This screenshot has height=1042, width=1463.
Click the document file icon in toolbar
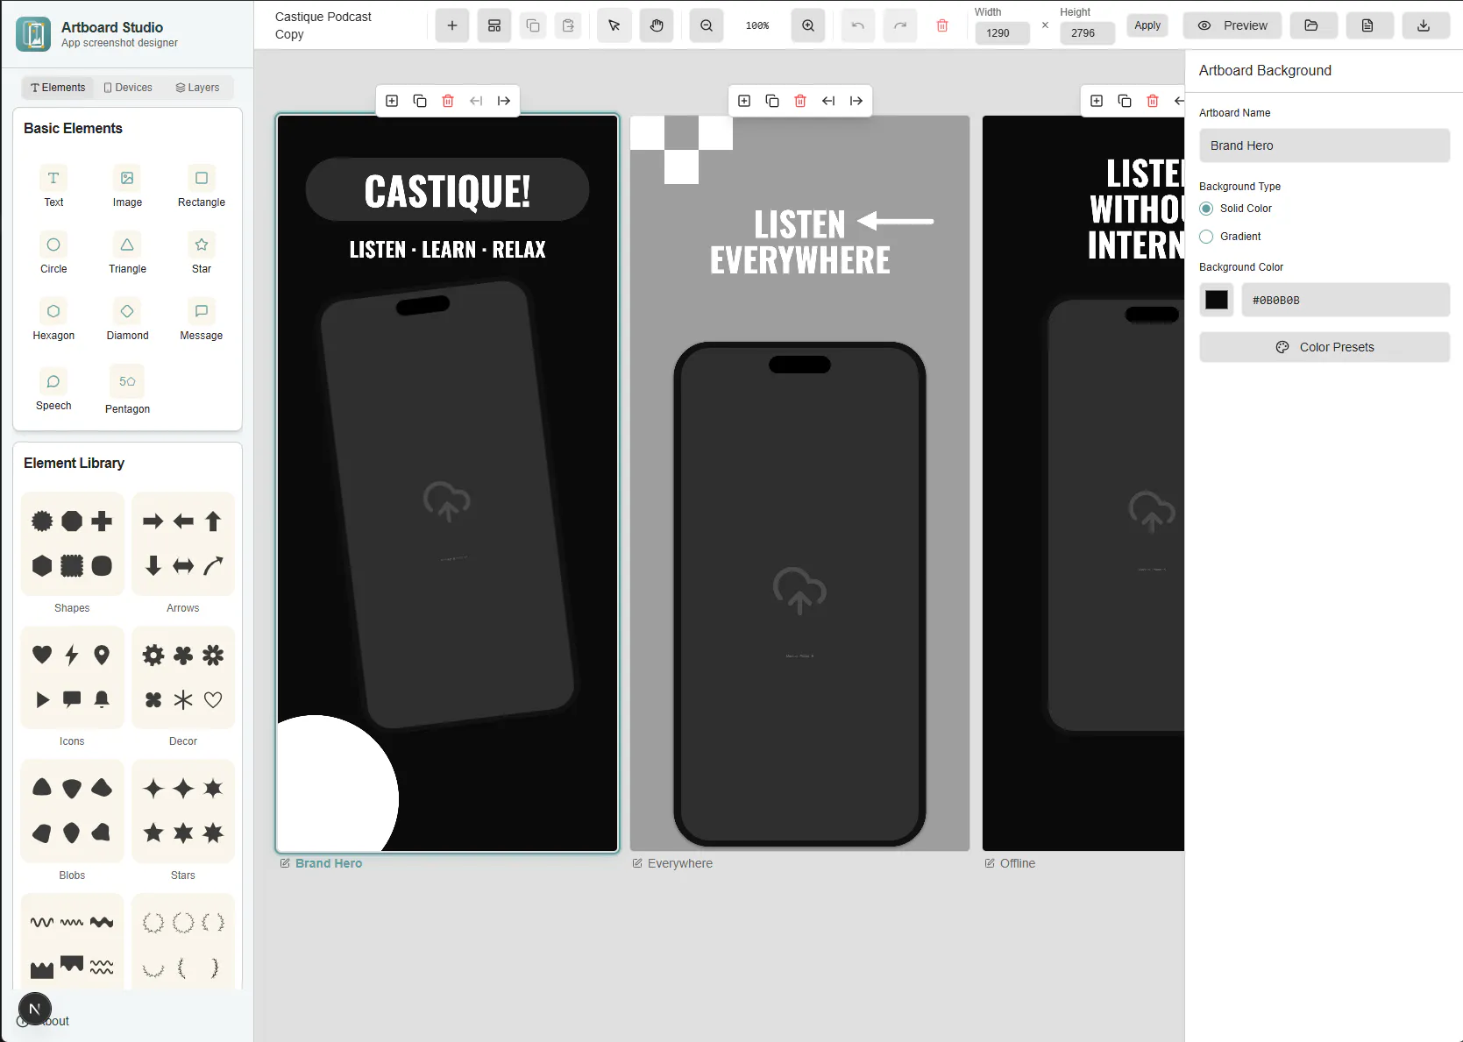(x=1367, y=25)
